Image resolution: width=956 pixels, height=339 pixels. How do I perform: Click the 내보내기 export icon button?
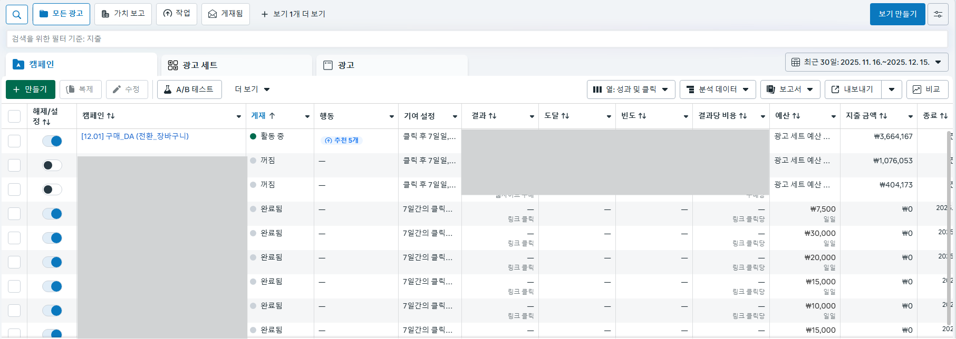click(852, 89)
